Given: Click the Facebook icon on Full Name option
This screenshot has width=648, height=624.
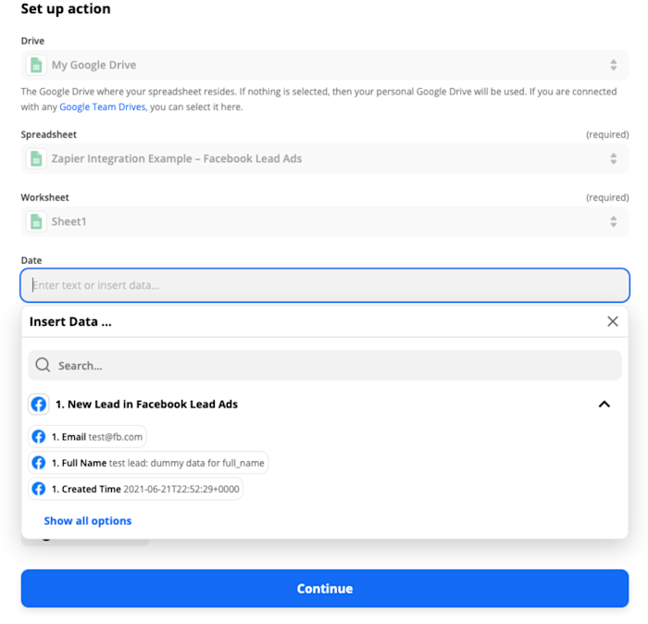Looking at the screenshot, I should click(x=39, y=463).
